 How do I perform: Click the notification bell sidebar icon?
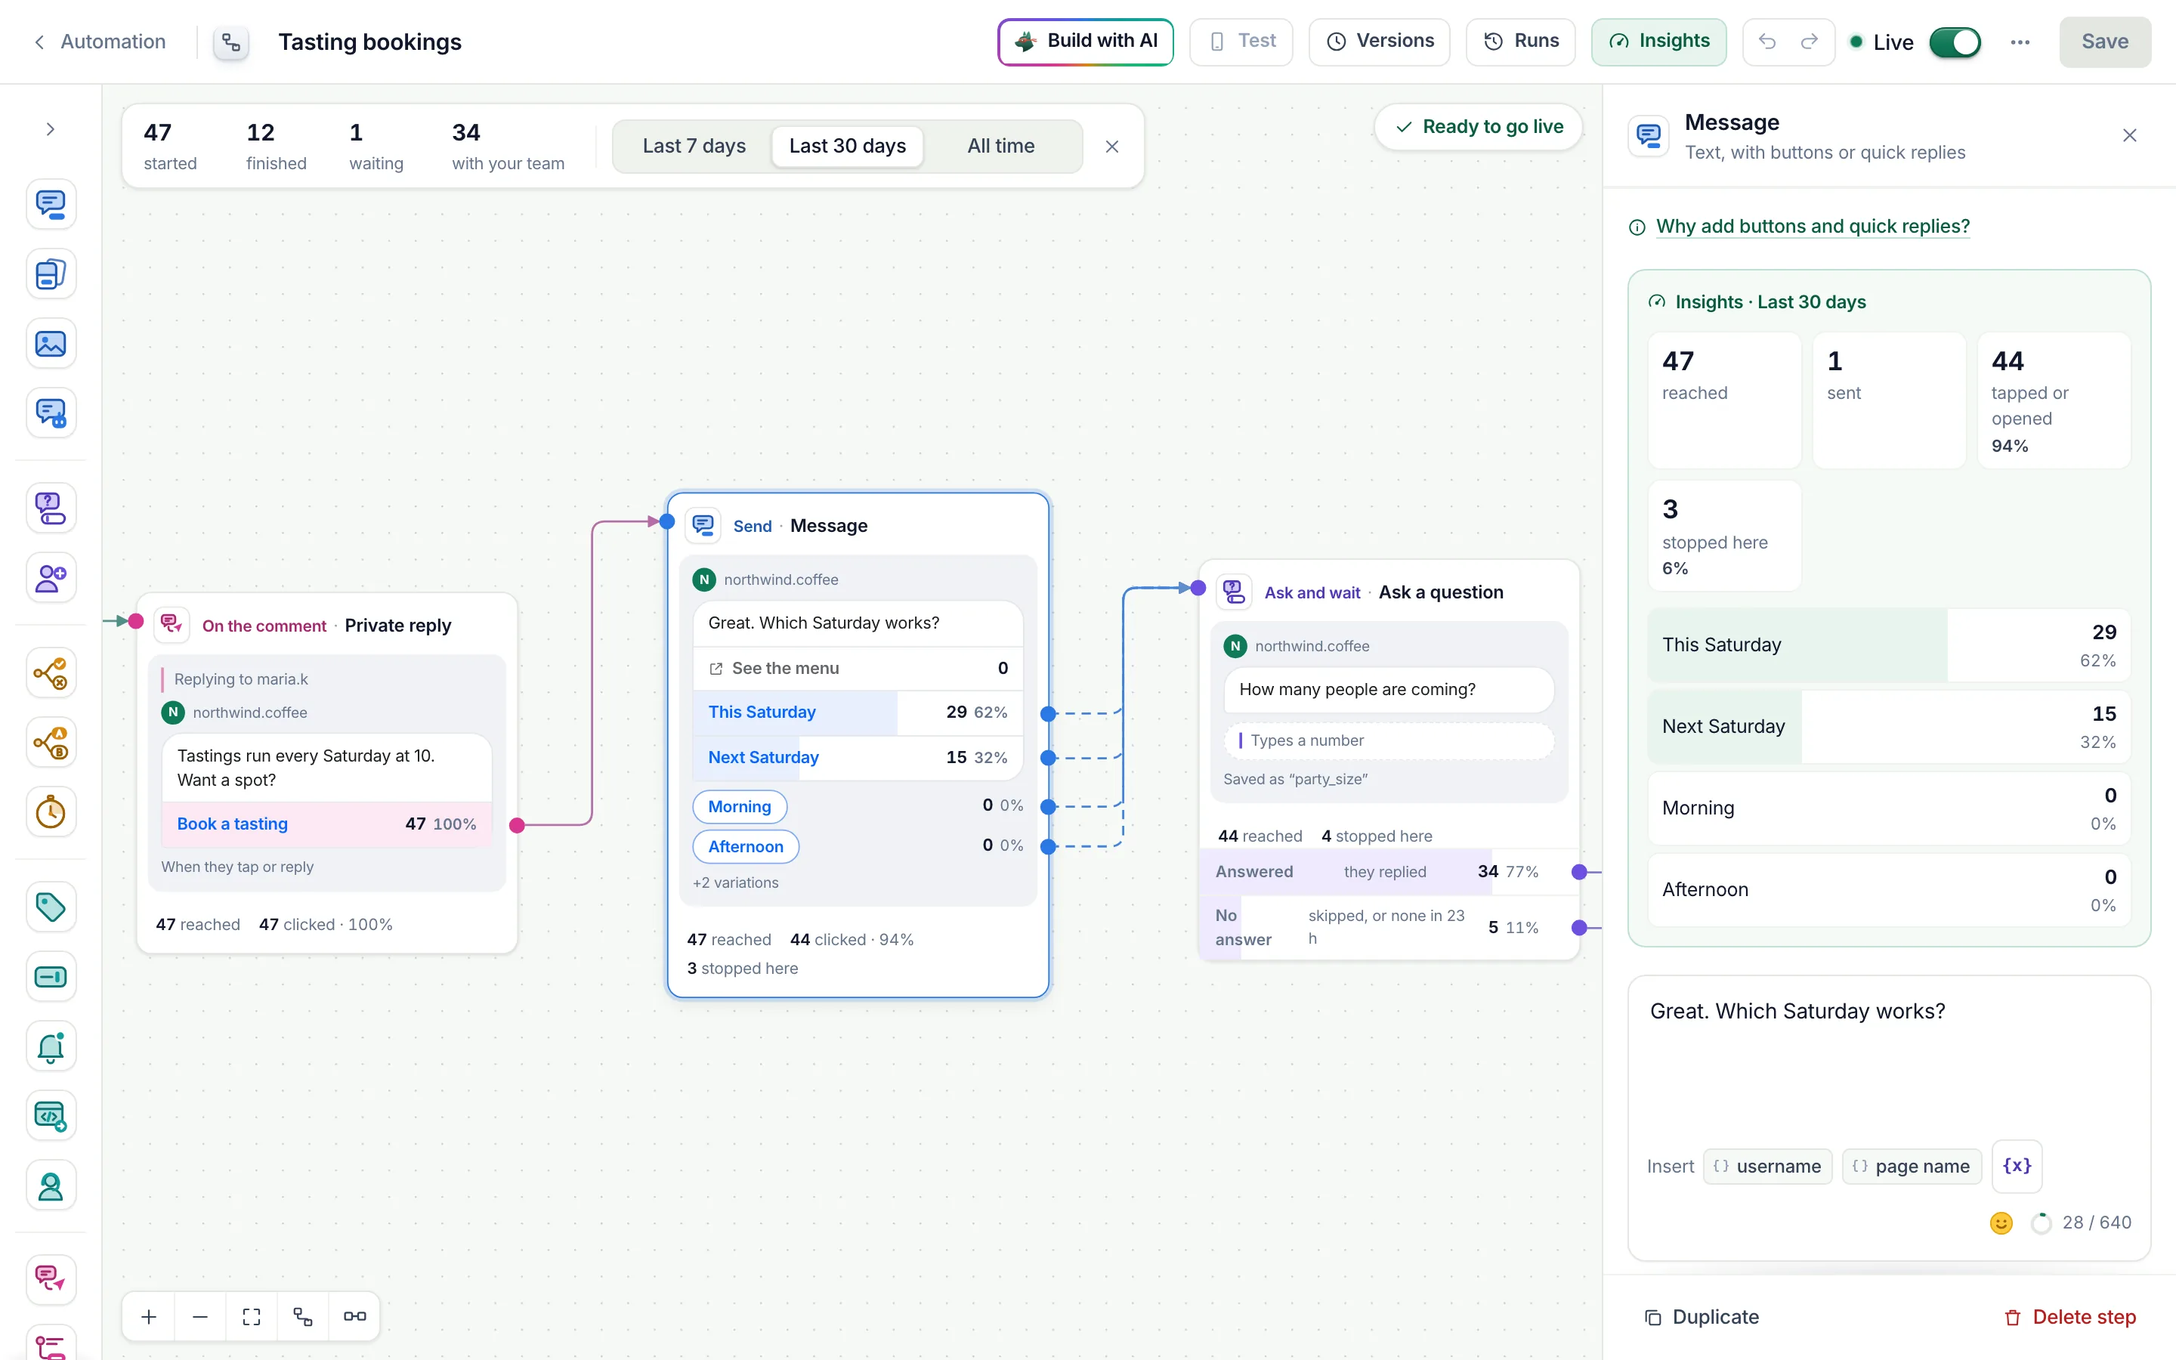click(51, 1046)
